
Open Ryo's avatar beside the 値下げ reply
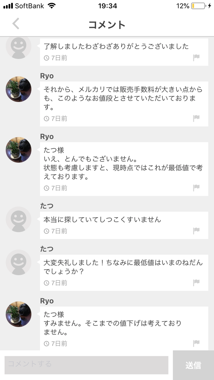pos(18,314)
